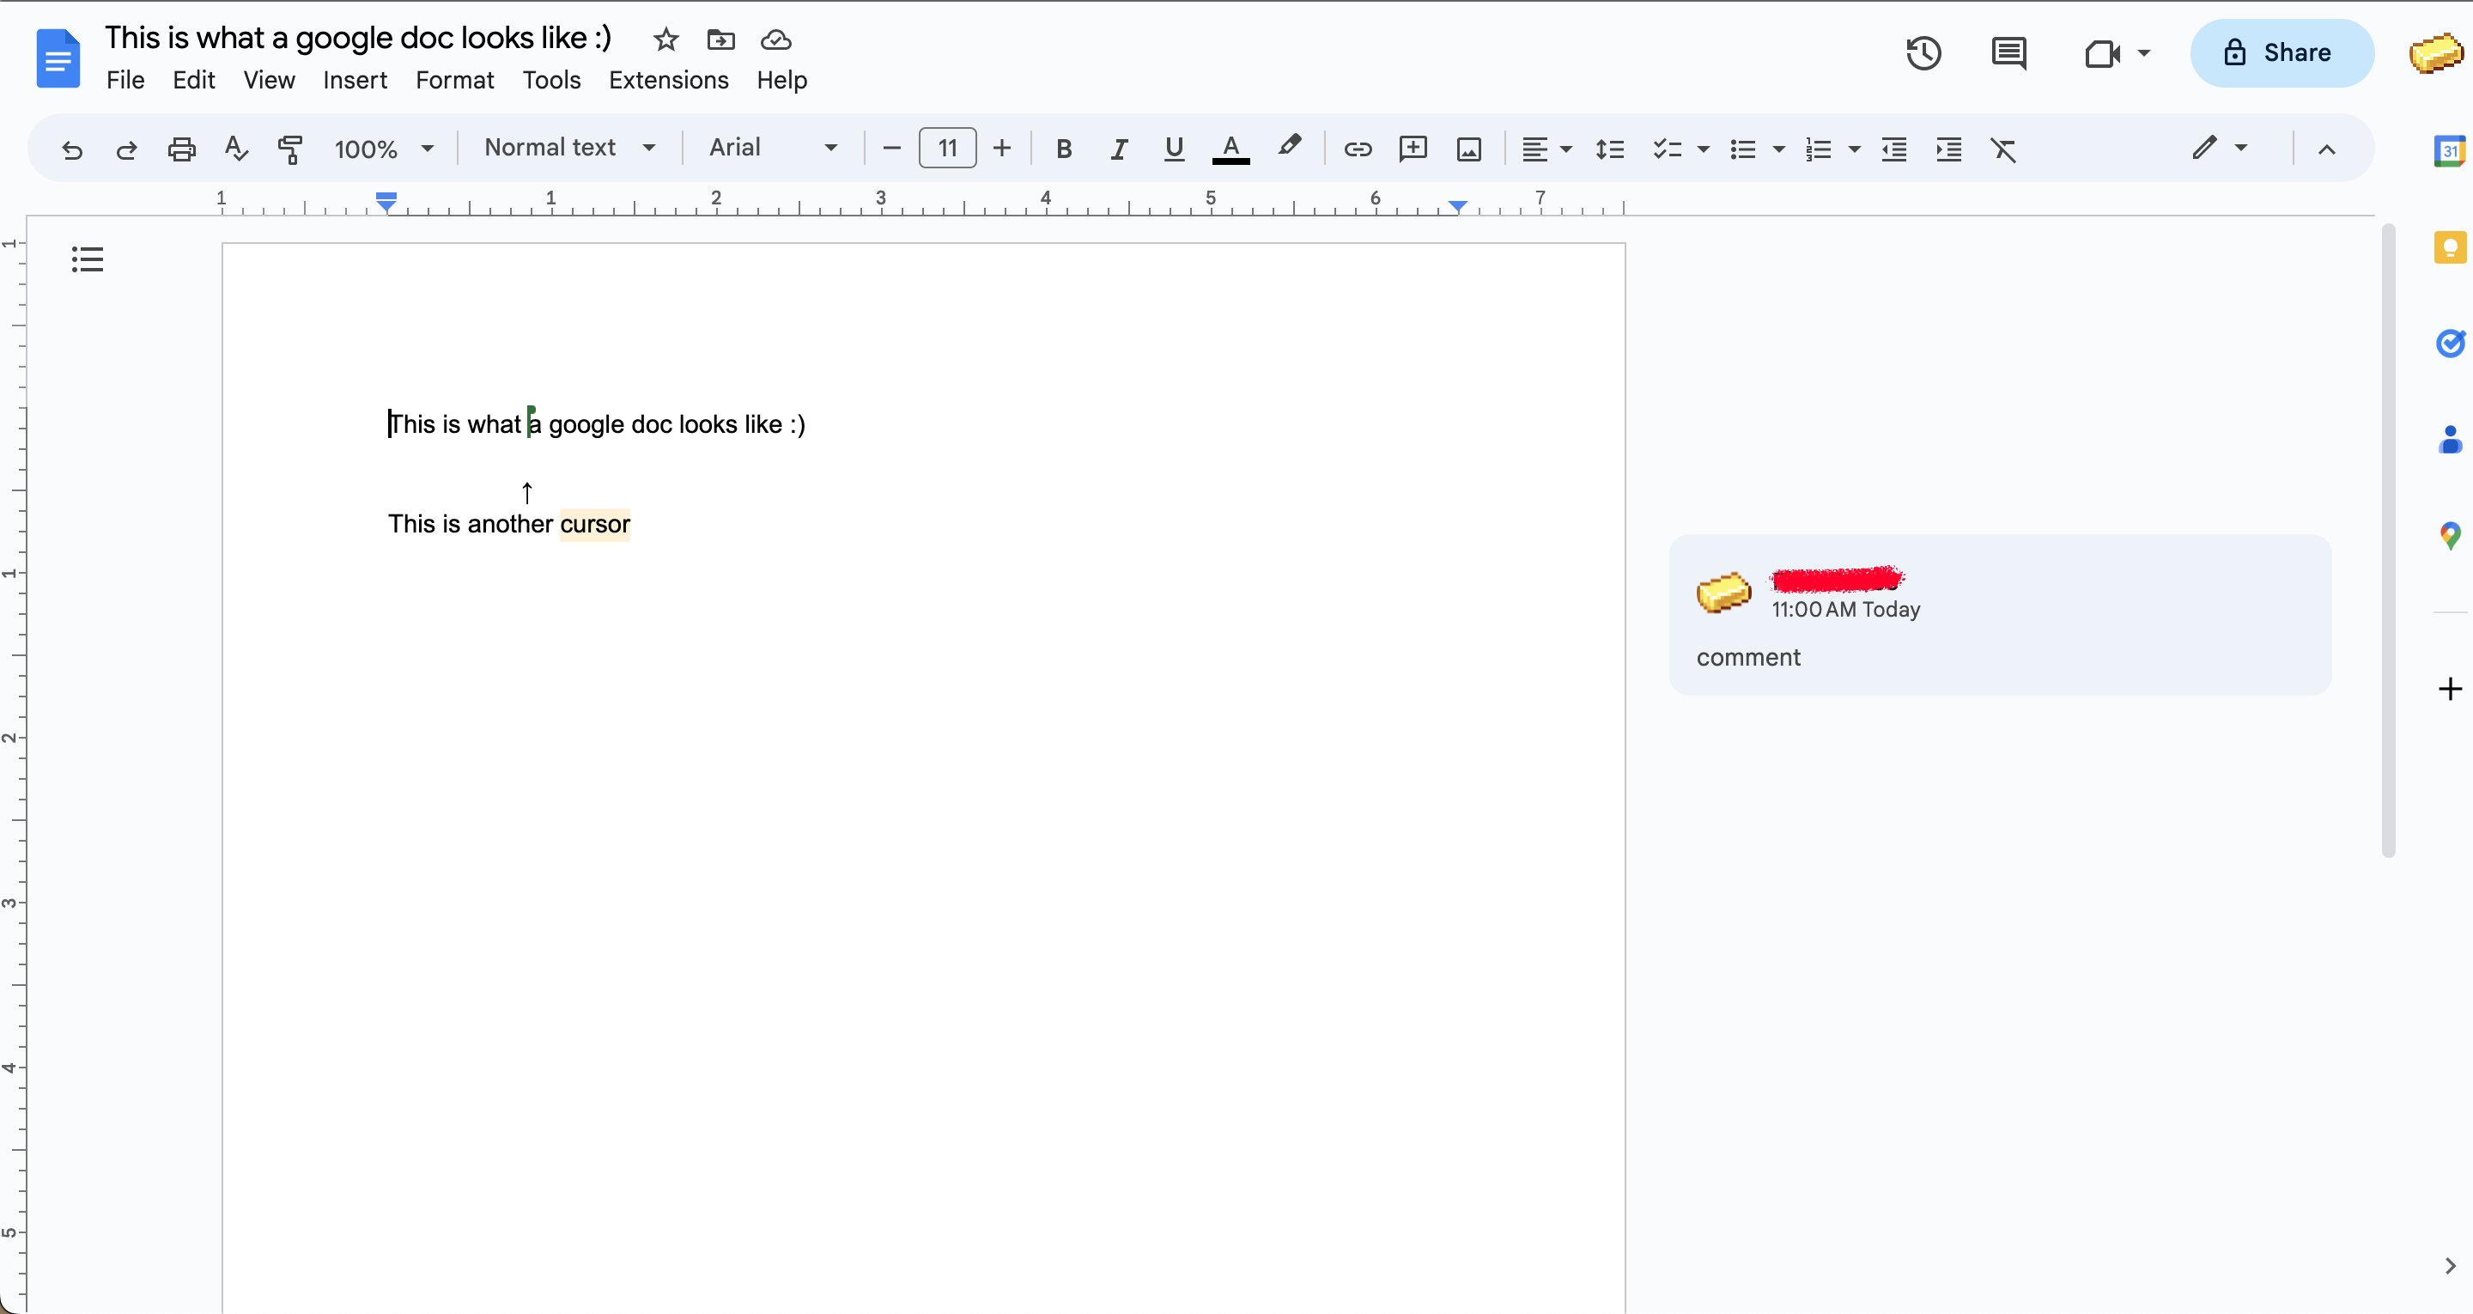Image resolution: width=2473 pixels, height=1314 pixels.
Task: Click the font size input field
Action: point(947,148)
